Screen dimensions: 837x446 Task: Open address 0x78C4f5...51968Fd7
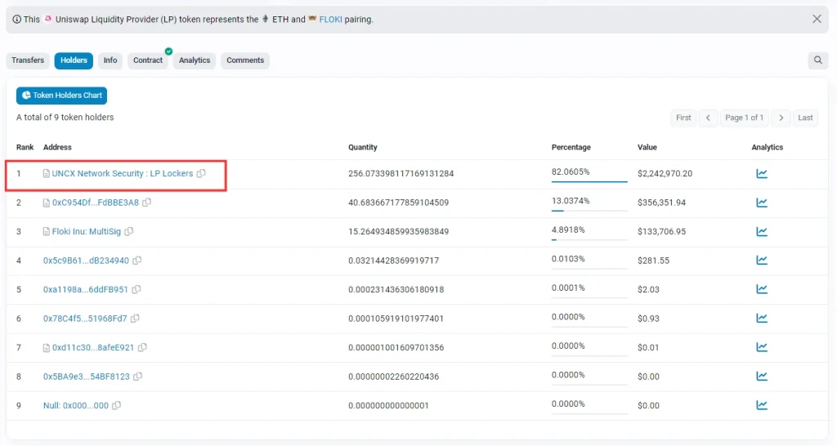point(85,319)
